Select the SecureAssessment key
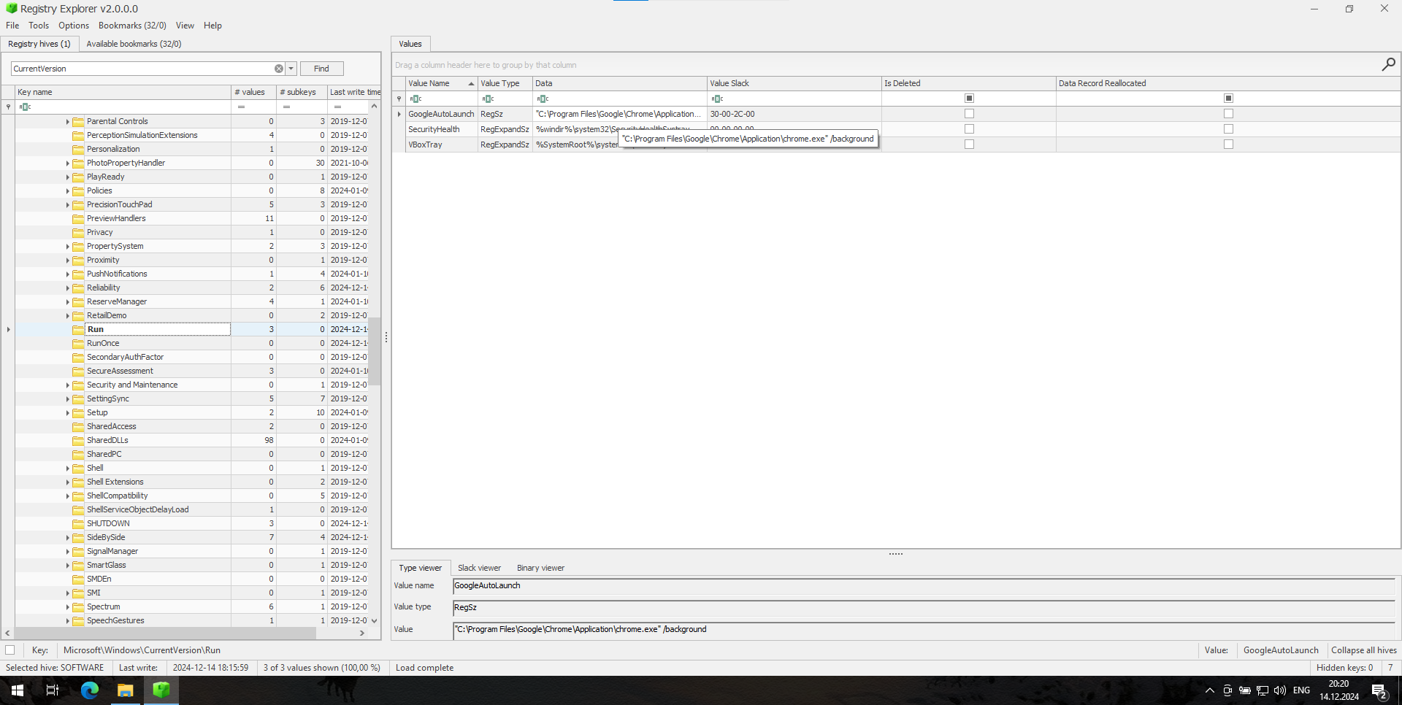The image size is (1402, 705). 120,371
